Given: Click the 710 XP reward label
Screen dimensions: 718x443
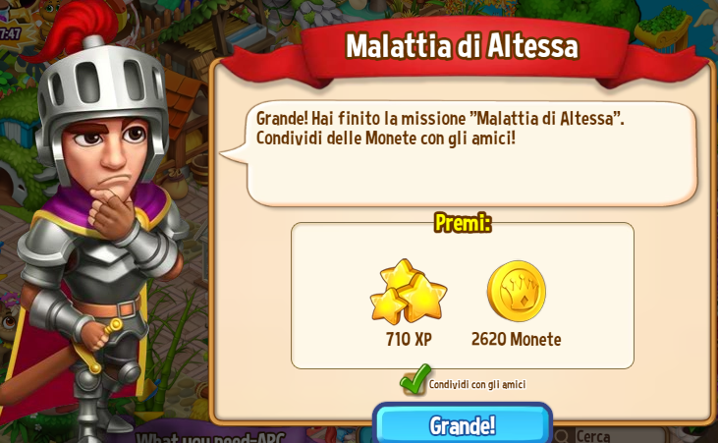Looking at the screenshot, I should [x=409, y=340].
